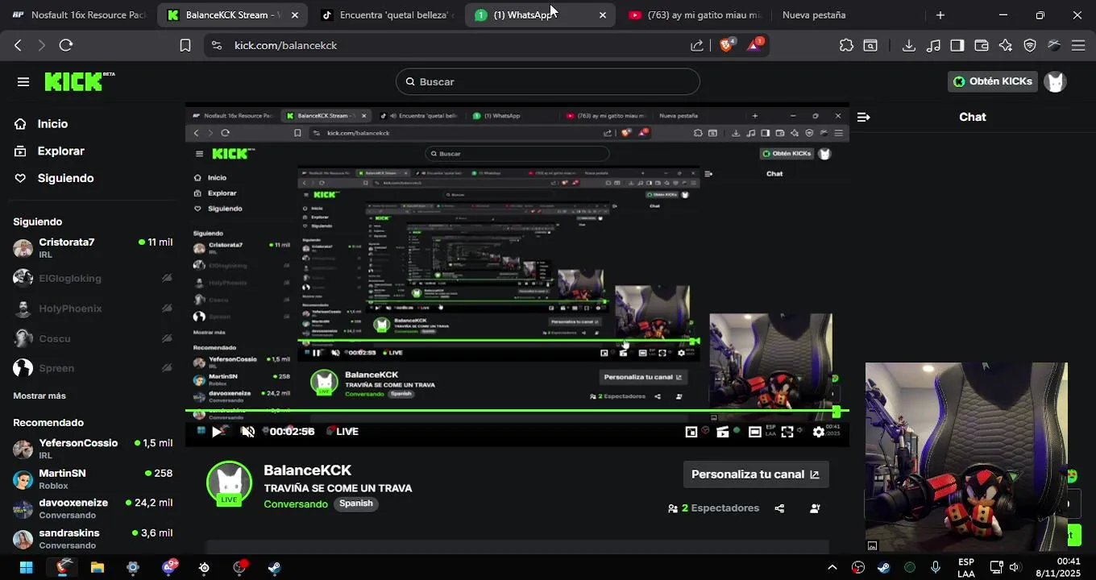Screen dimensions: 1096x580
Task: Reload the page
Action: 66,45
